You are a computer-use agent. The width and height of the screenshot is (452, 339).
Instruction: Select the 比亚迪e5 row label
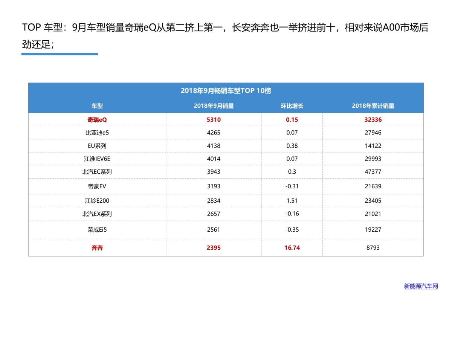(x=96, y=133)
